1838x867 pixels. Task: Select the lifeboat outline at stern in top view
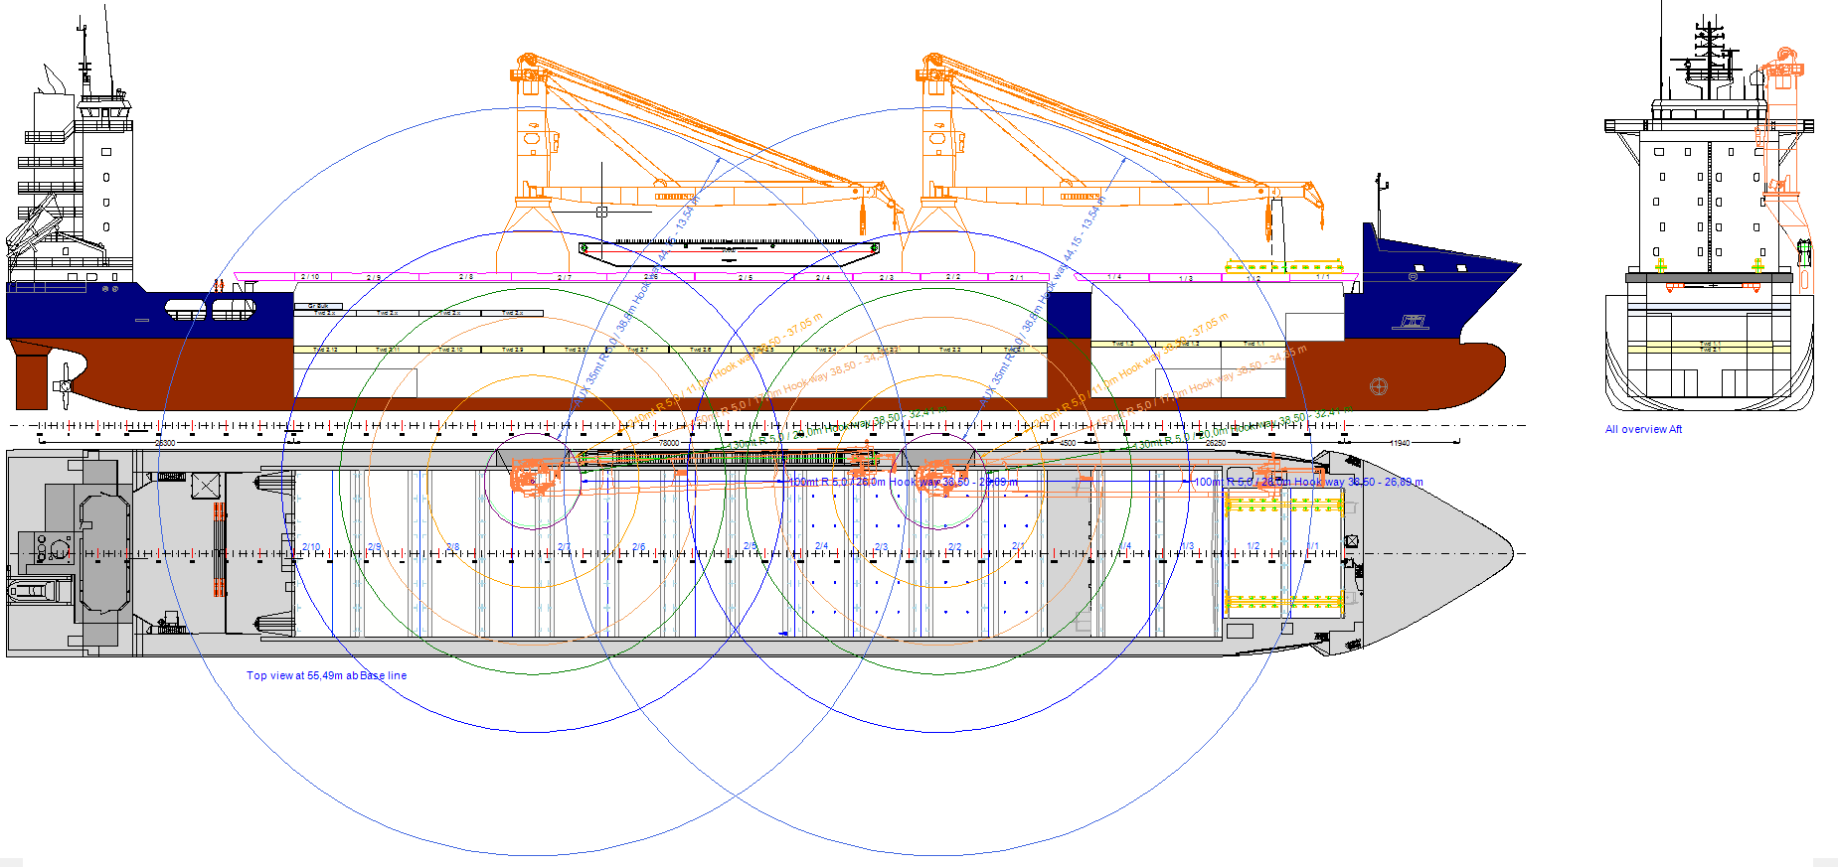(37, 591)
